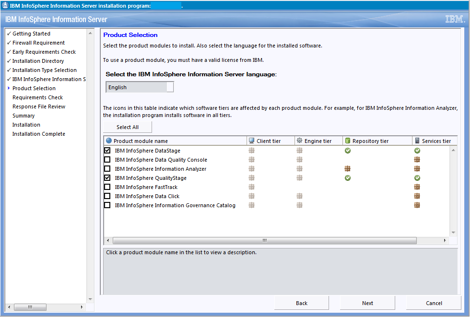This screenshot has width=471, height=318.
Task: Sort by Product module name column header
Action: (176, 141)
